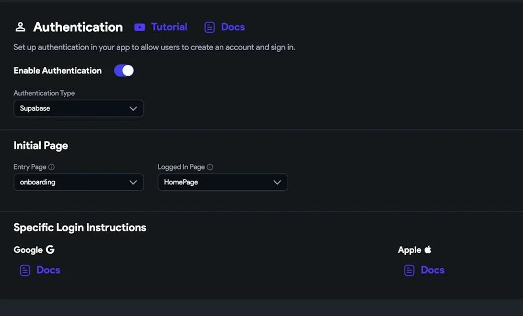Expand the Entry Page onboarding dropdown

[x=79, y=182]
